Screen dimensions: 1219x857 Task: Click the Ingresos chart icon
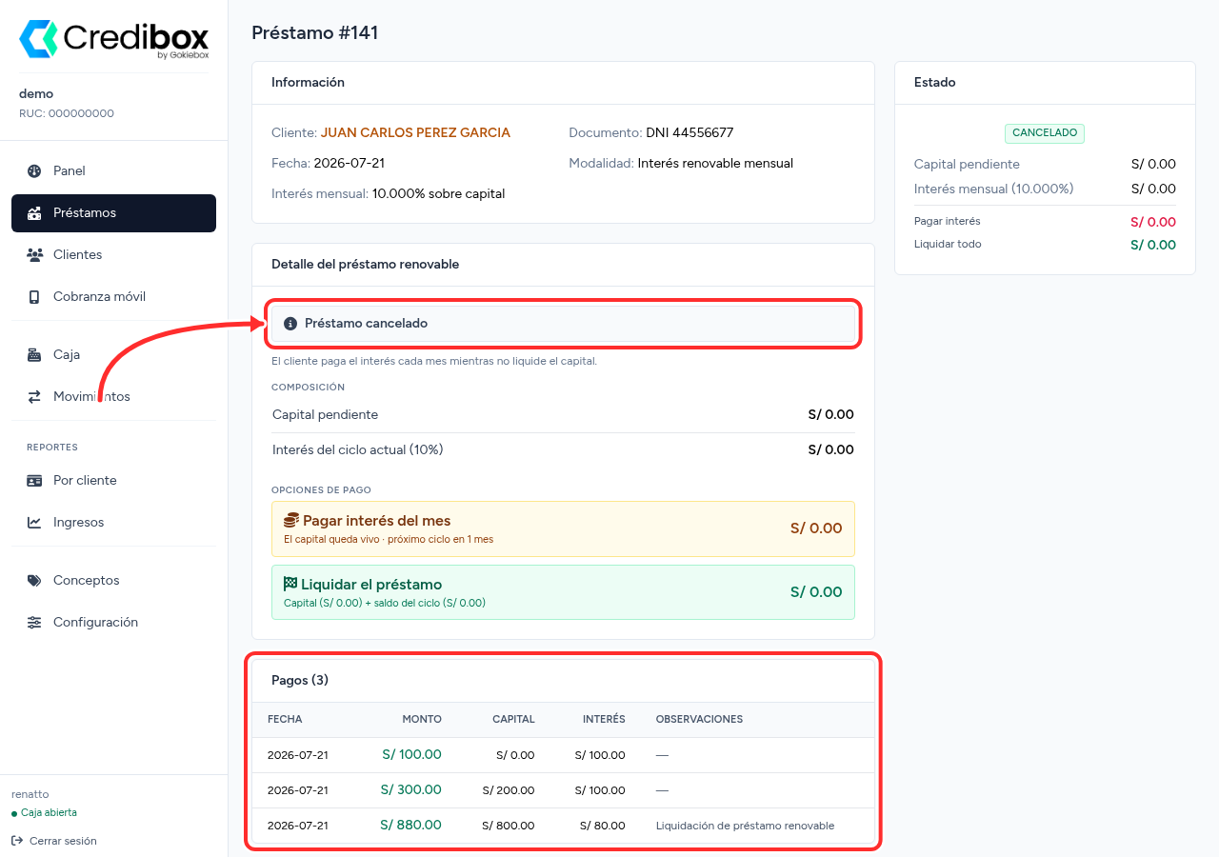coord(34,523)
